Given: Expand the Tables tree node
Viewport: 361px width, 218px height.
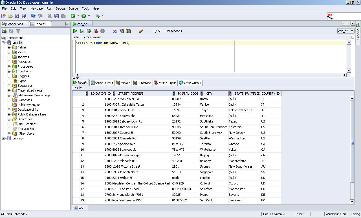Looking at the screenshot, I should pos(9,47).
